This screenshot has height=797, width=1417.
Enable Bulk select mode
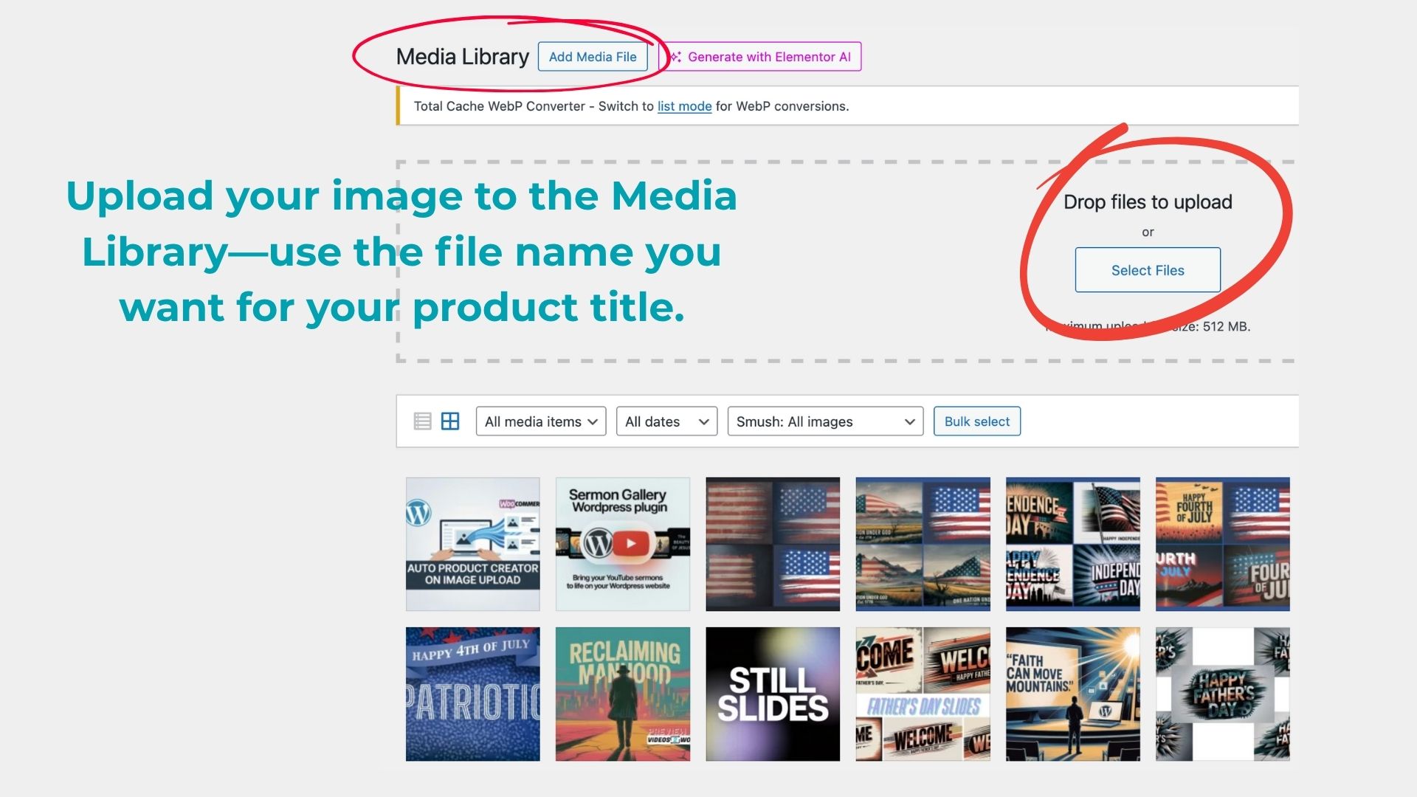[976, 421]
